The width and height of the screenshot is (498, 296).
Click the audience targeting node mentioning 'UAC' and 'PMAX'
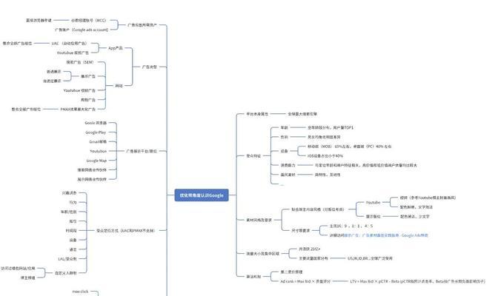[x=125, y=231]
